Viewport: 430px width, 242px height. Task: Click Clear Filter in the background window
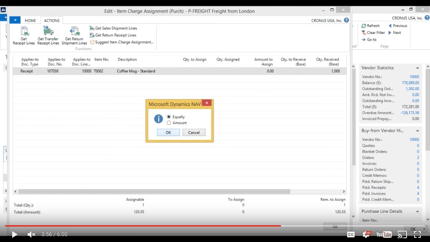373,32
